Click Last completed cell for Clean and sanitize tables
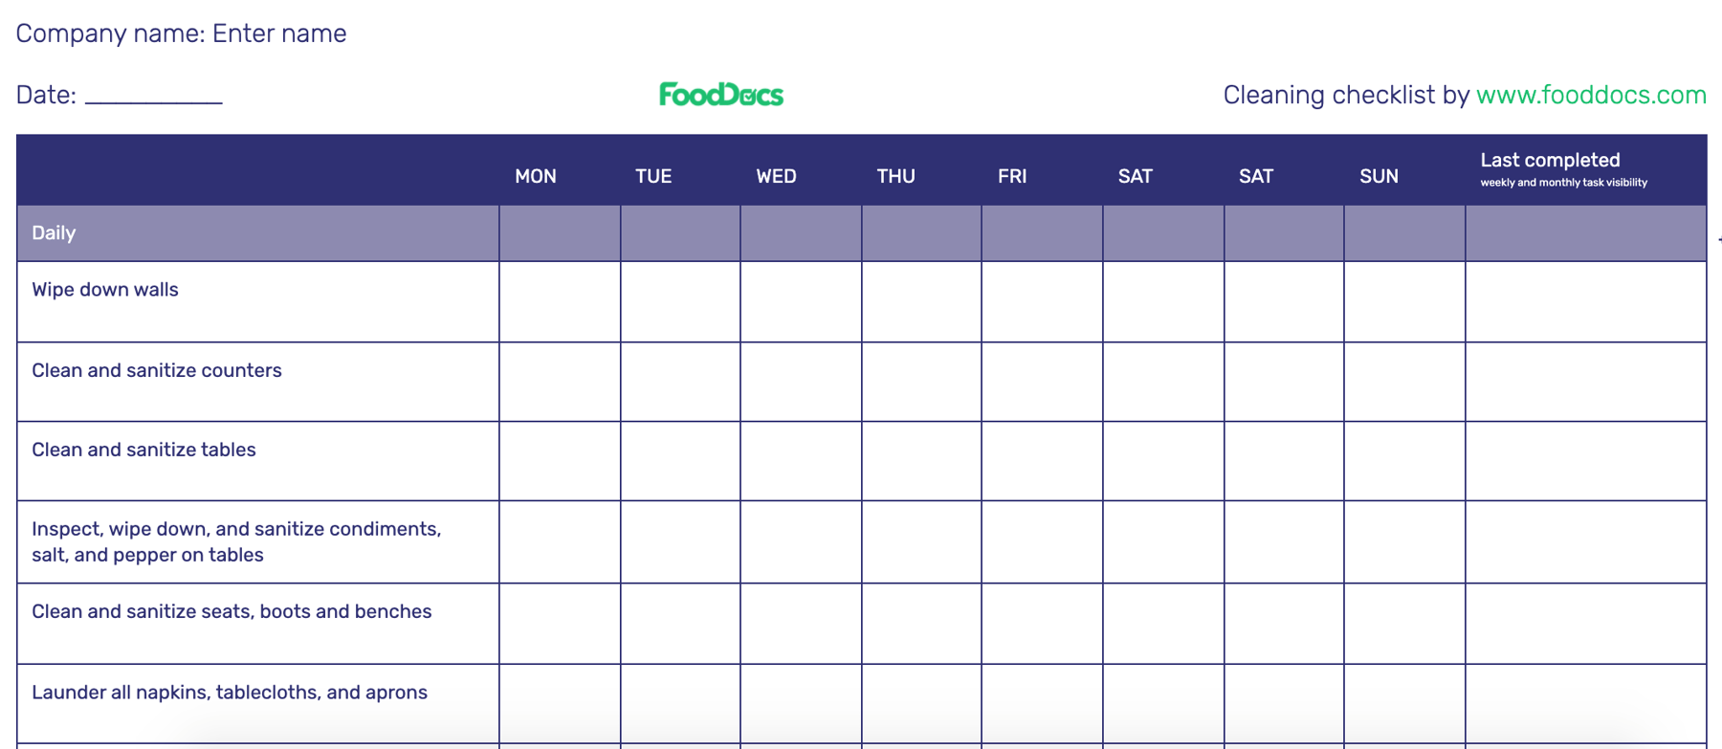This screenshot has height=749, width=1722. click(x=1585, y=461)
